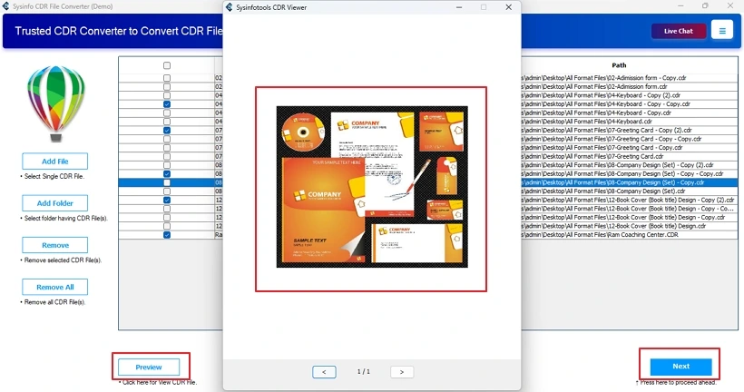Select path row 12-Book Cover Design - Copy (2).cdr
This screenshot has width=744, height=392.
tap(629, 200)
